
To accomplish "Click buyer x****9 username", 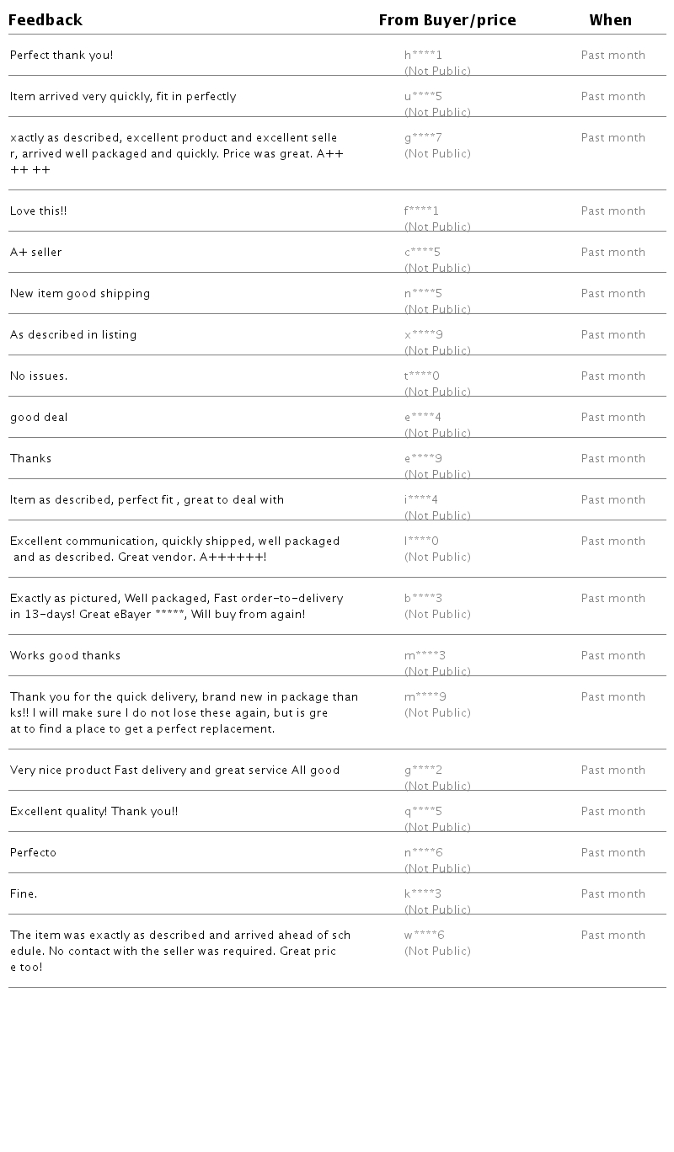I will (423, 335).
